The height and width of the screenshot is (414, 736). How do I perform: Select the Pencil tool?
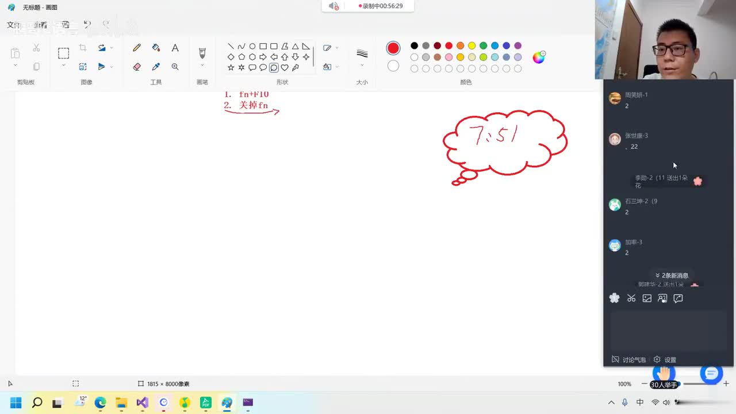coord(137,48)
